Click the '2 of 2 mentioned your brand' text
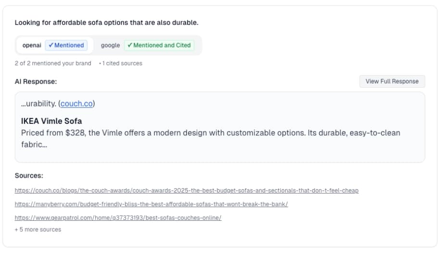440x253 pixels. (x=53, y=63)
